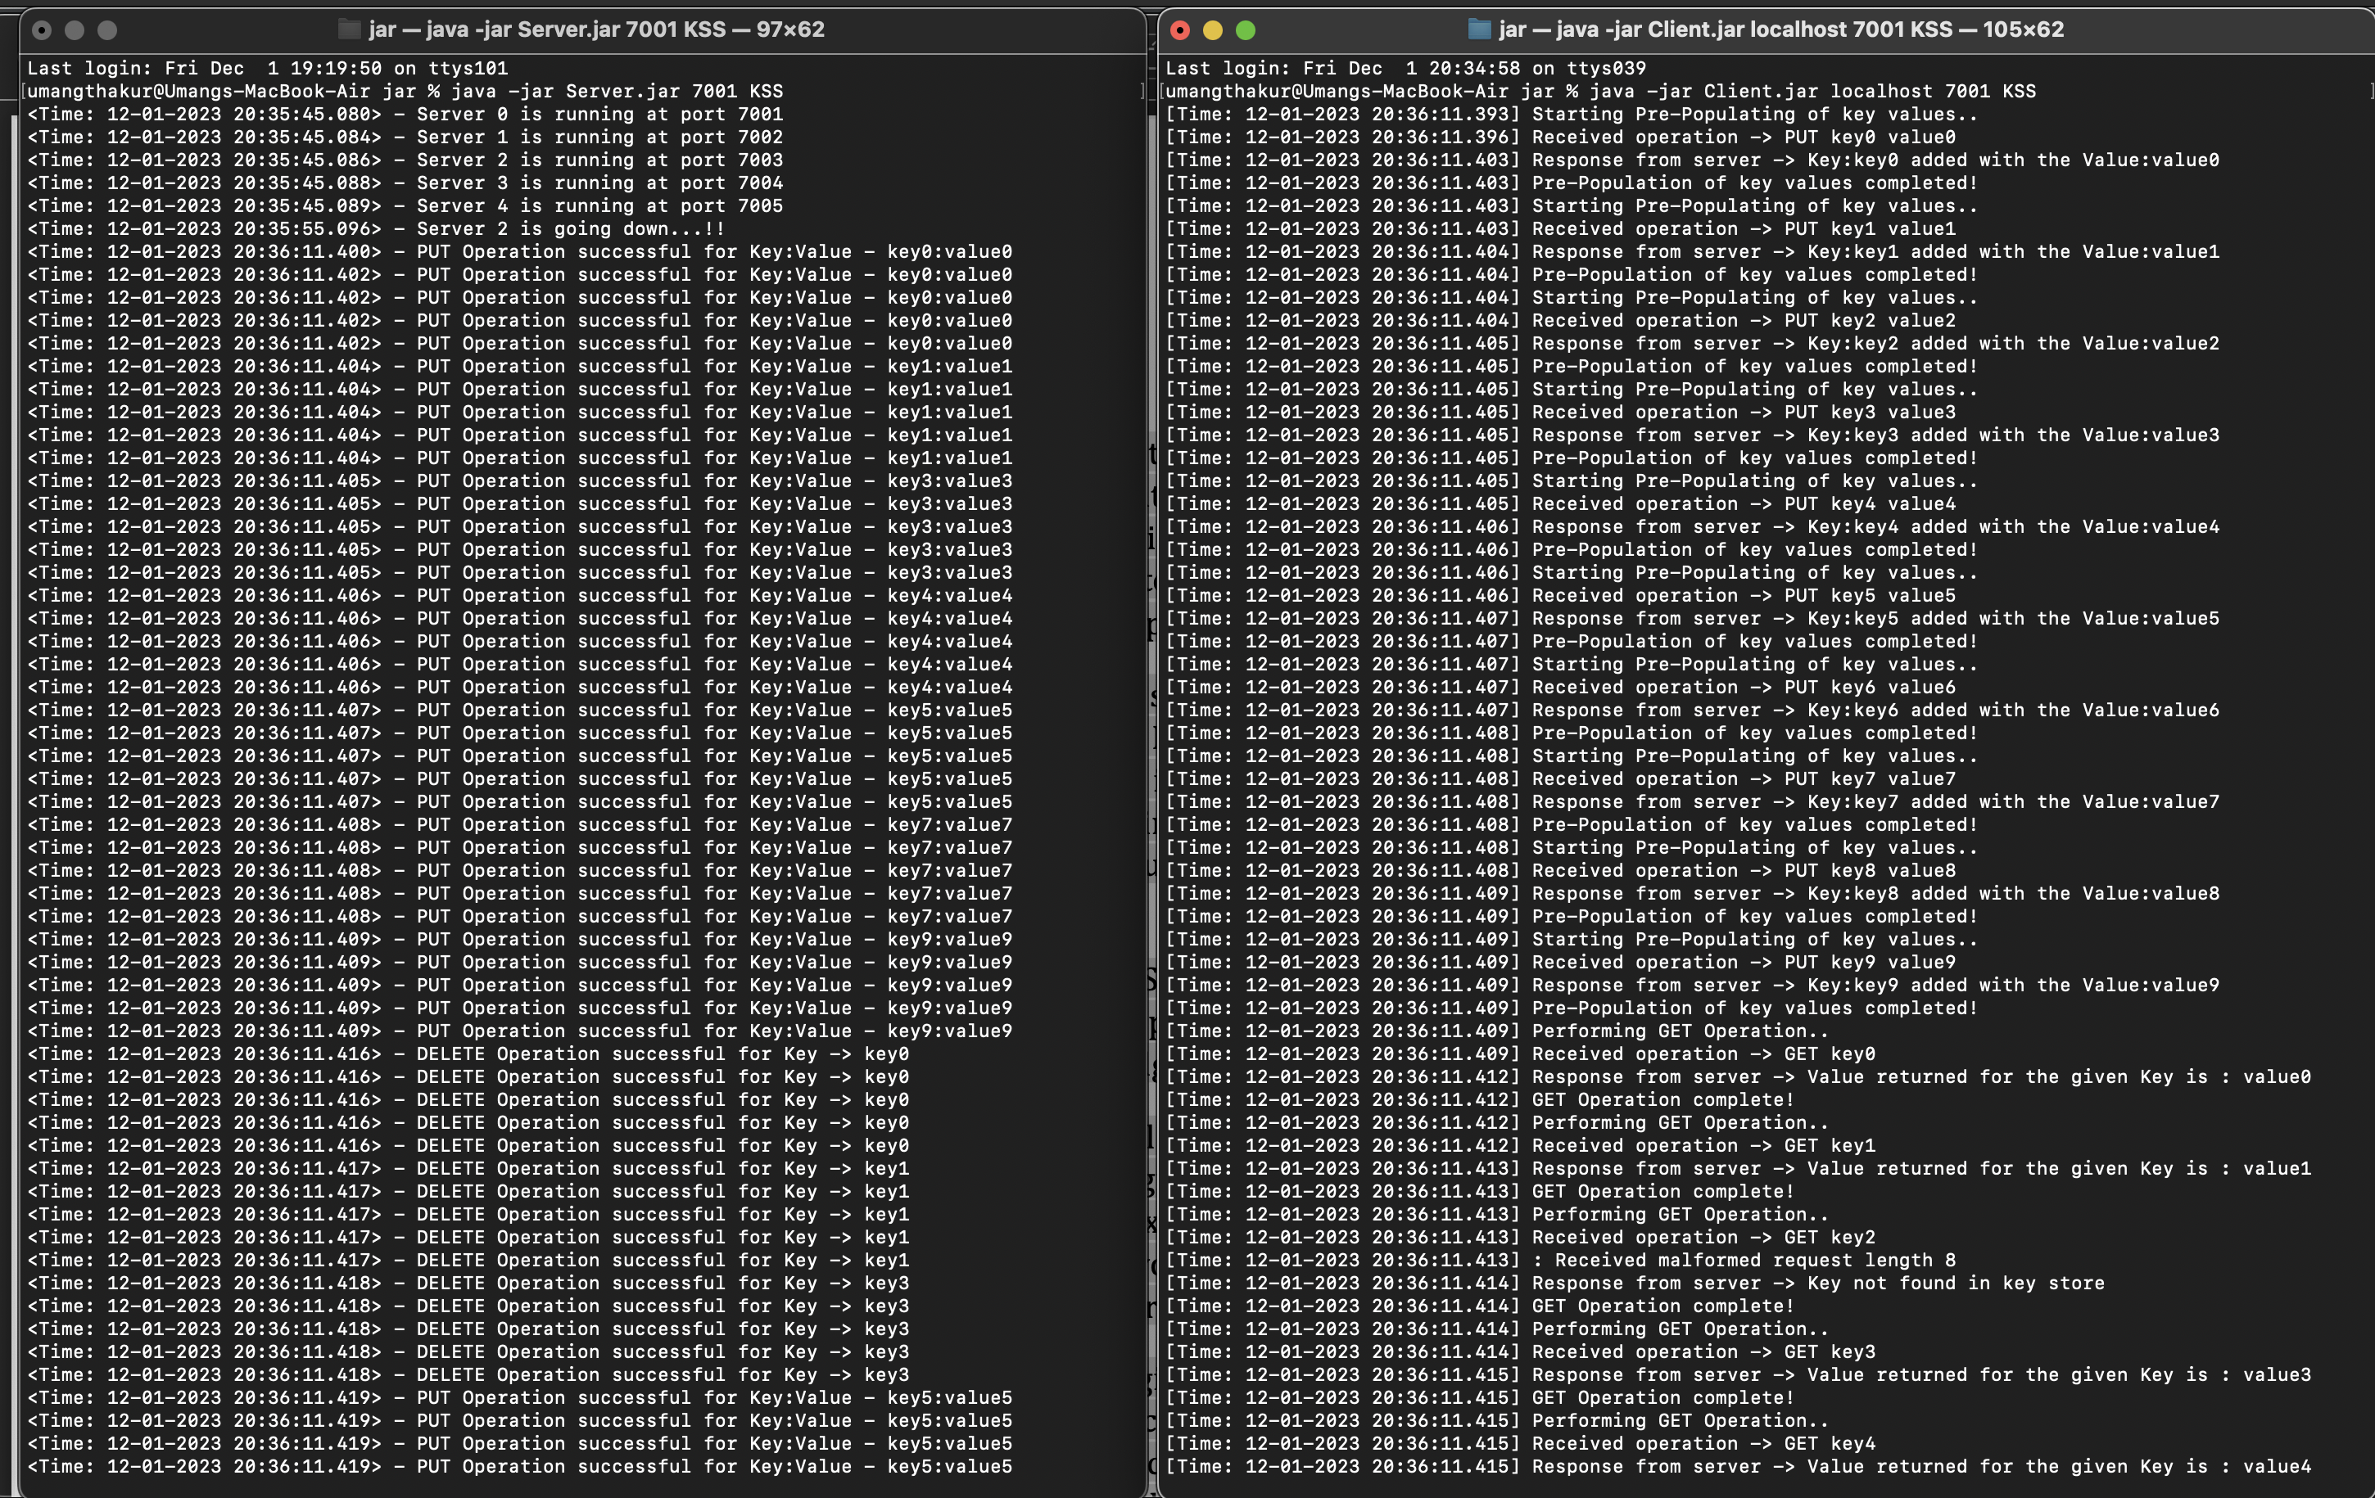The width and height of the screenshot is (2375, 1498).
Task: Click 'Received operation -> PUT key1 value1' line
Action: coord(1560,228)
